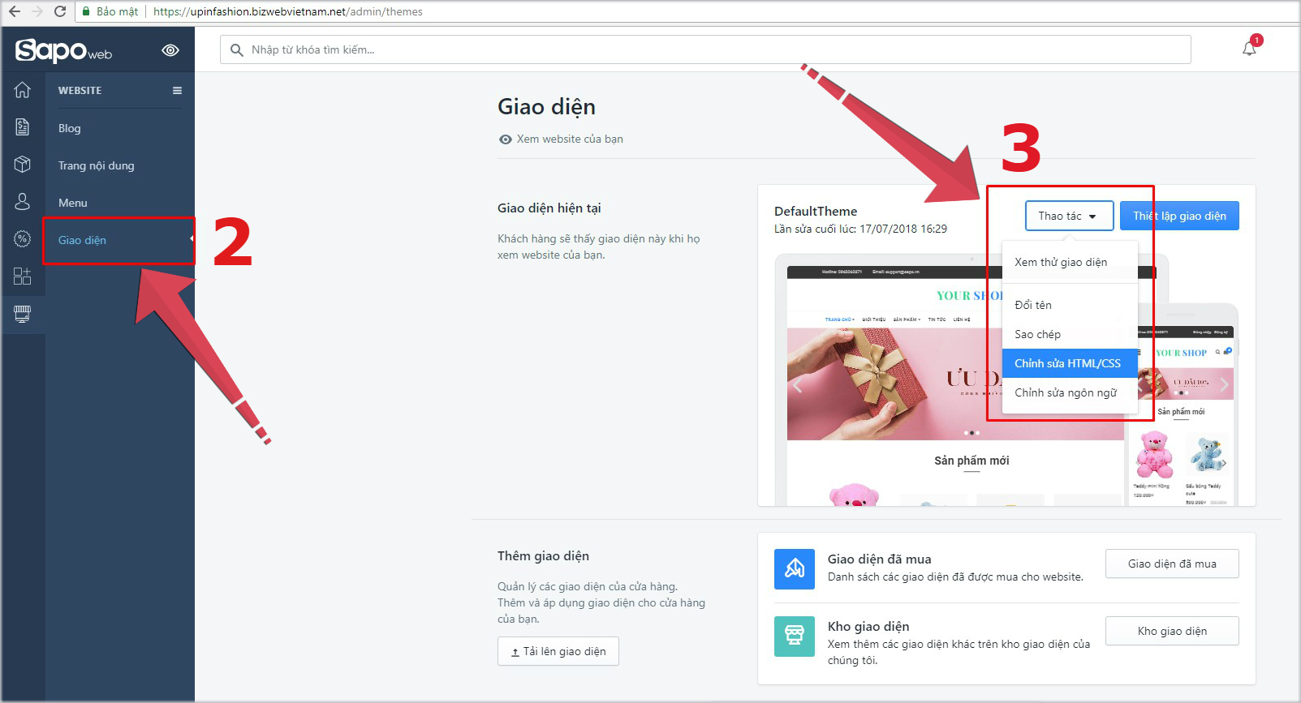Open the home dashboard icon in sidebar
Viewport: 1301px width, 703px height.
pyautogui.click(x=23, y=90)
